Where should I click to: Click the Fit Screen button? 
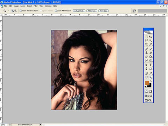coord(92,11)
